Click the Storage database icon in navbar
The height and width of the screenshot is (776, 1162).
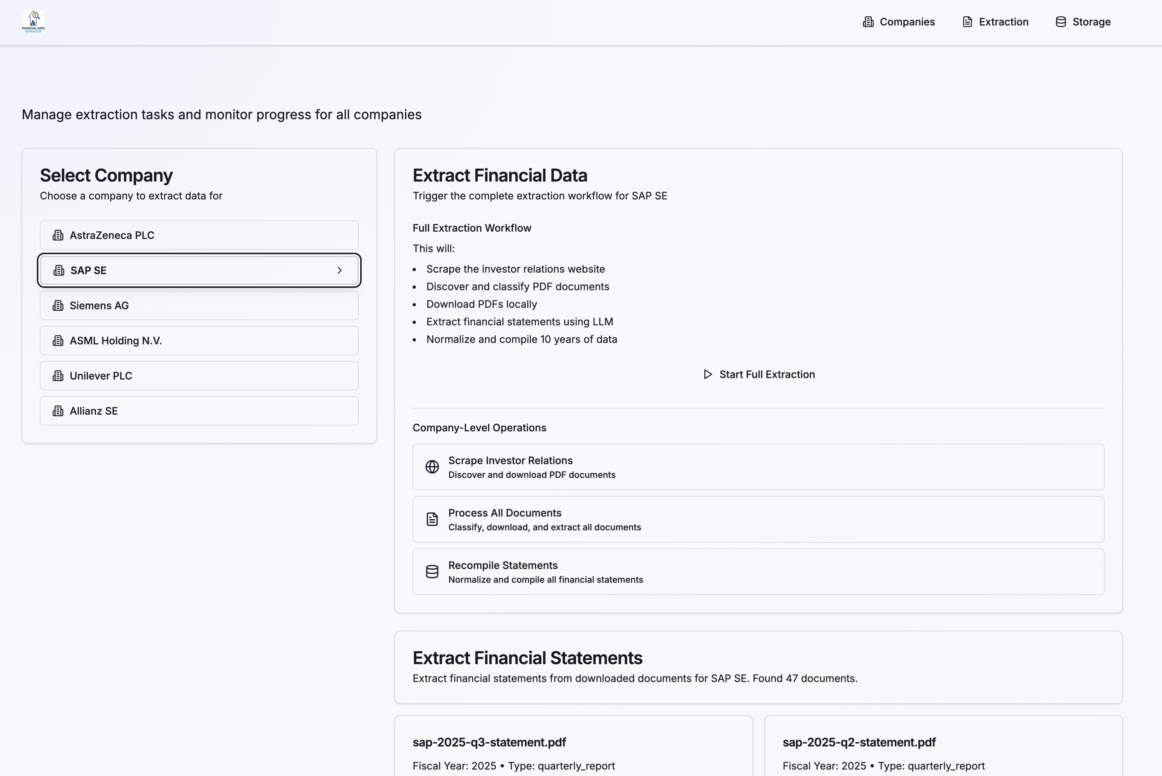[x=1061, y=22]
